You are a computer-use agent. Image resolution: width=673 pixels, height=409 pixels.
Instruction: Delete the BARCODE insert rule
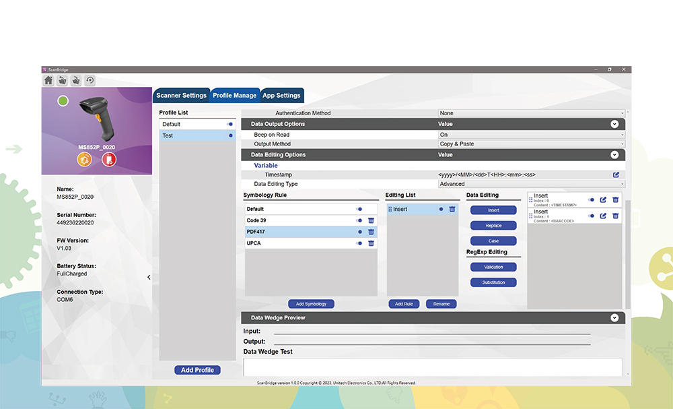[616, 216]
